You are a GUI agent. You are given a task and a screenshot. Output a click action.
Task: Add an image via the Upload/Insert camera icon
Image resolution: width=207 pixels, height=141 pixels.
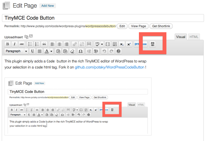tap(26, 37)
